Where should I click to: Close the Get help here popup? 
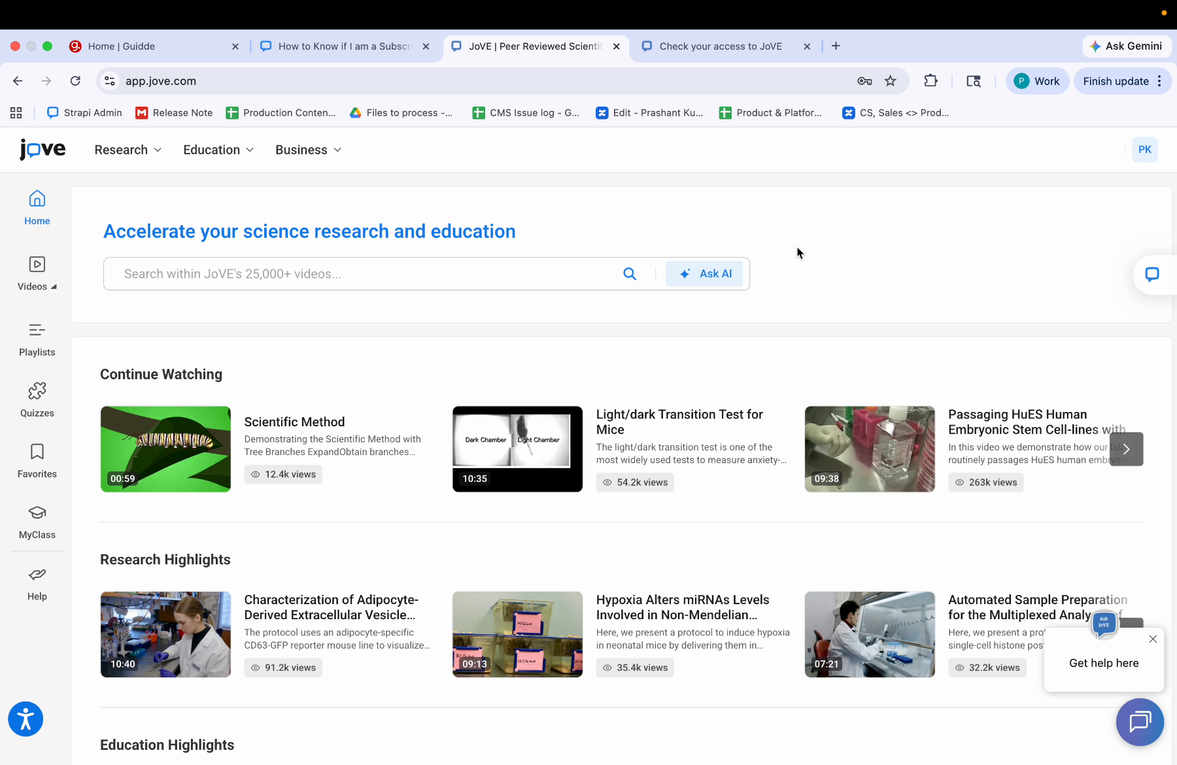point(1153,639)
